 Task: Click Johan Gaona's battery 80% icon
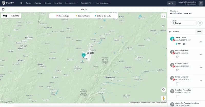[176, 44]
